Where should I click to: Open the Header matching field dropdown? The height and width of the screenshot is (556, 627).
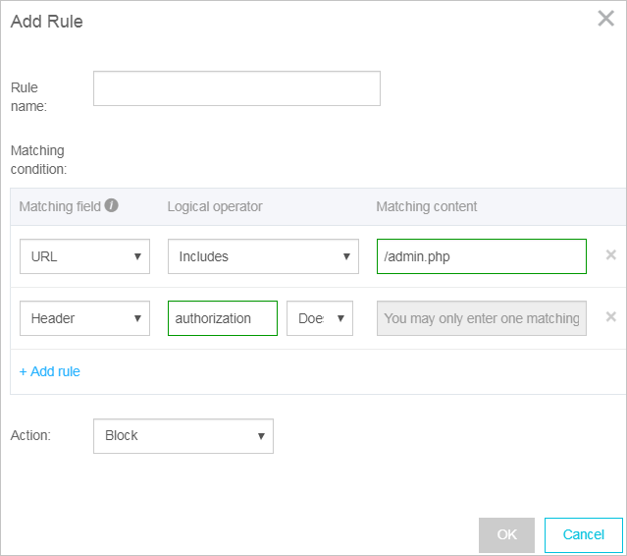[x=84, y=318]
